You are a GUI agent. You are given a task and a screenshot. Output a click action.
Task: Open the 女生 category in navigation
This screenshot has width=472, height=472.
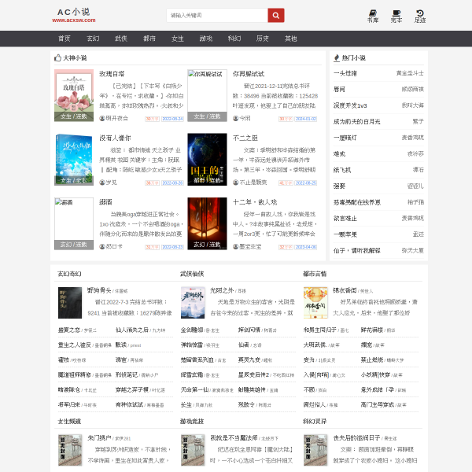[178, 39]
